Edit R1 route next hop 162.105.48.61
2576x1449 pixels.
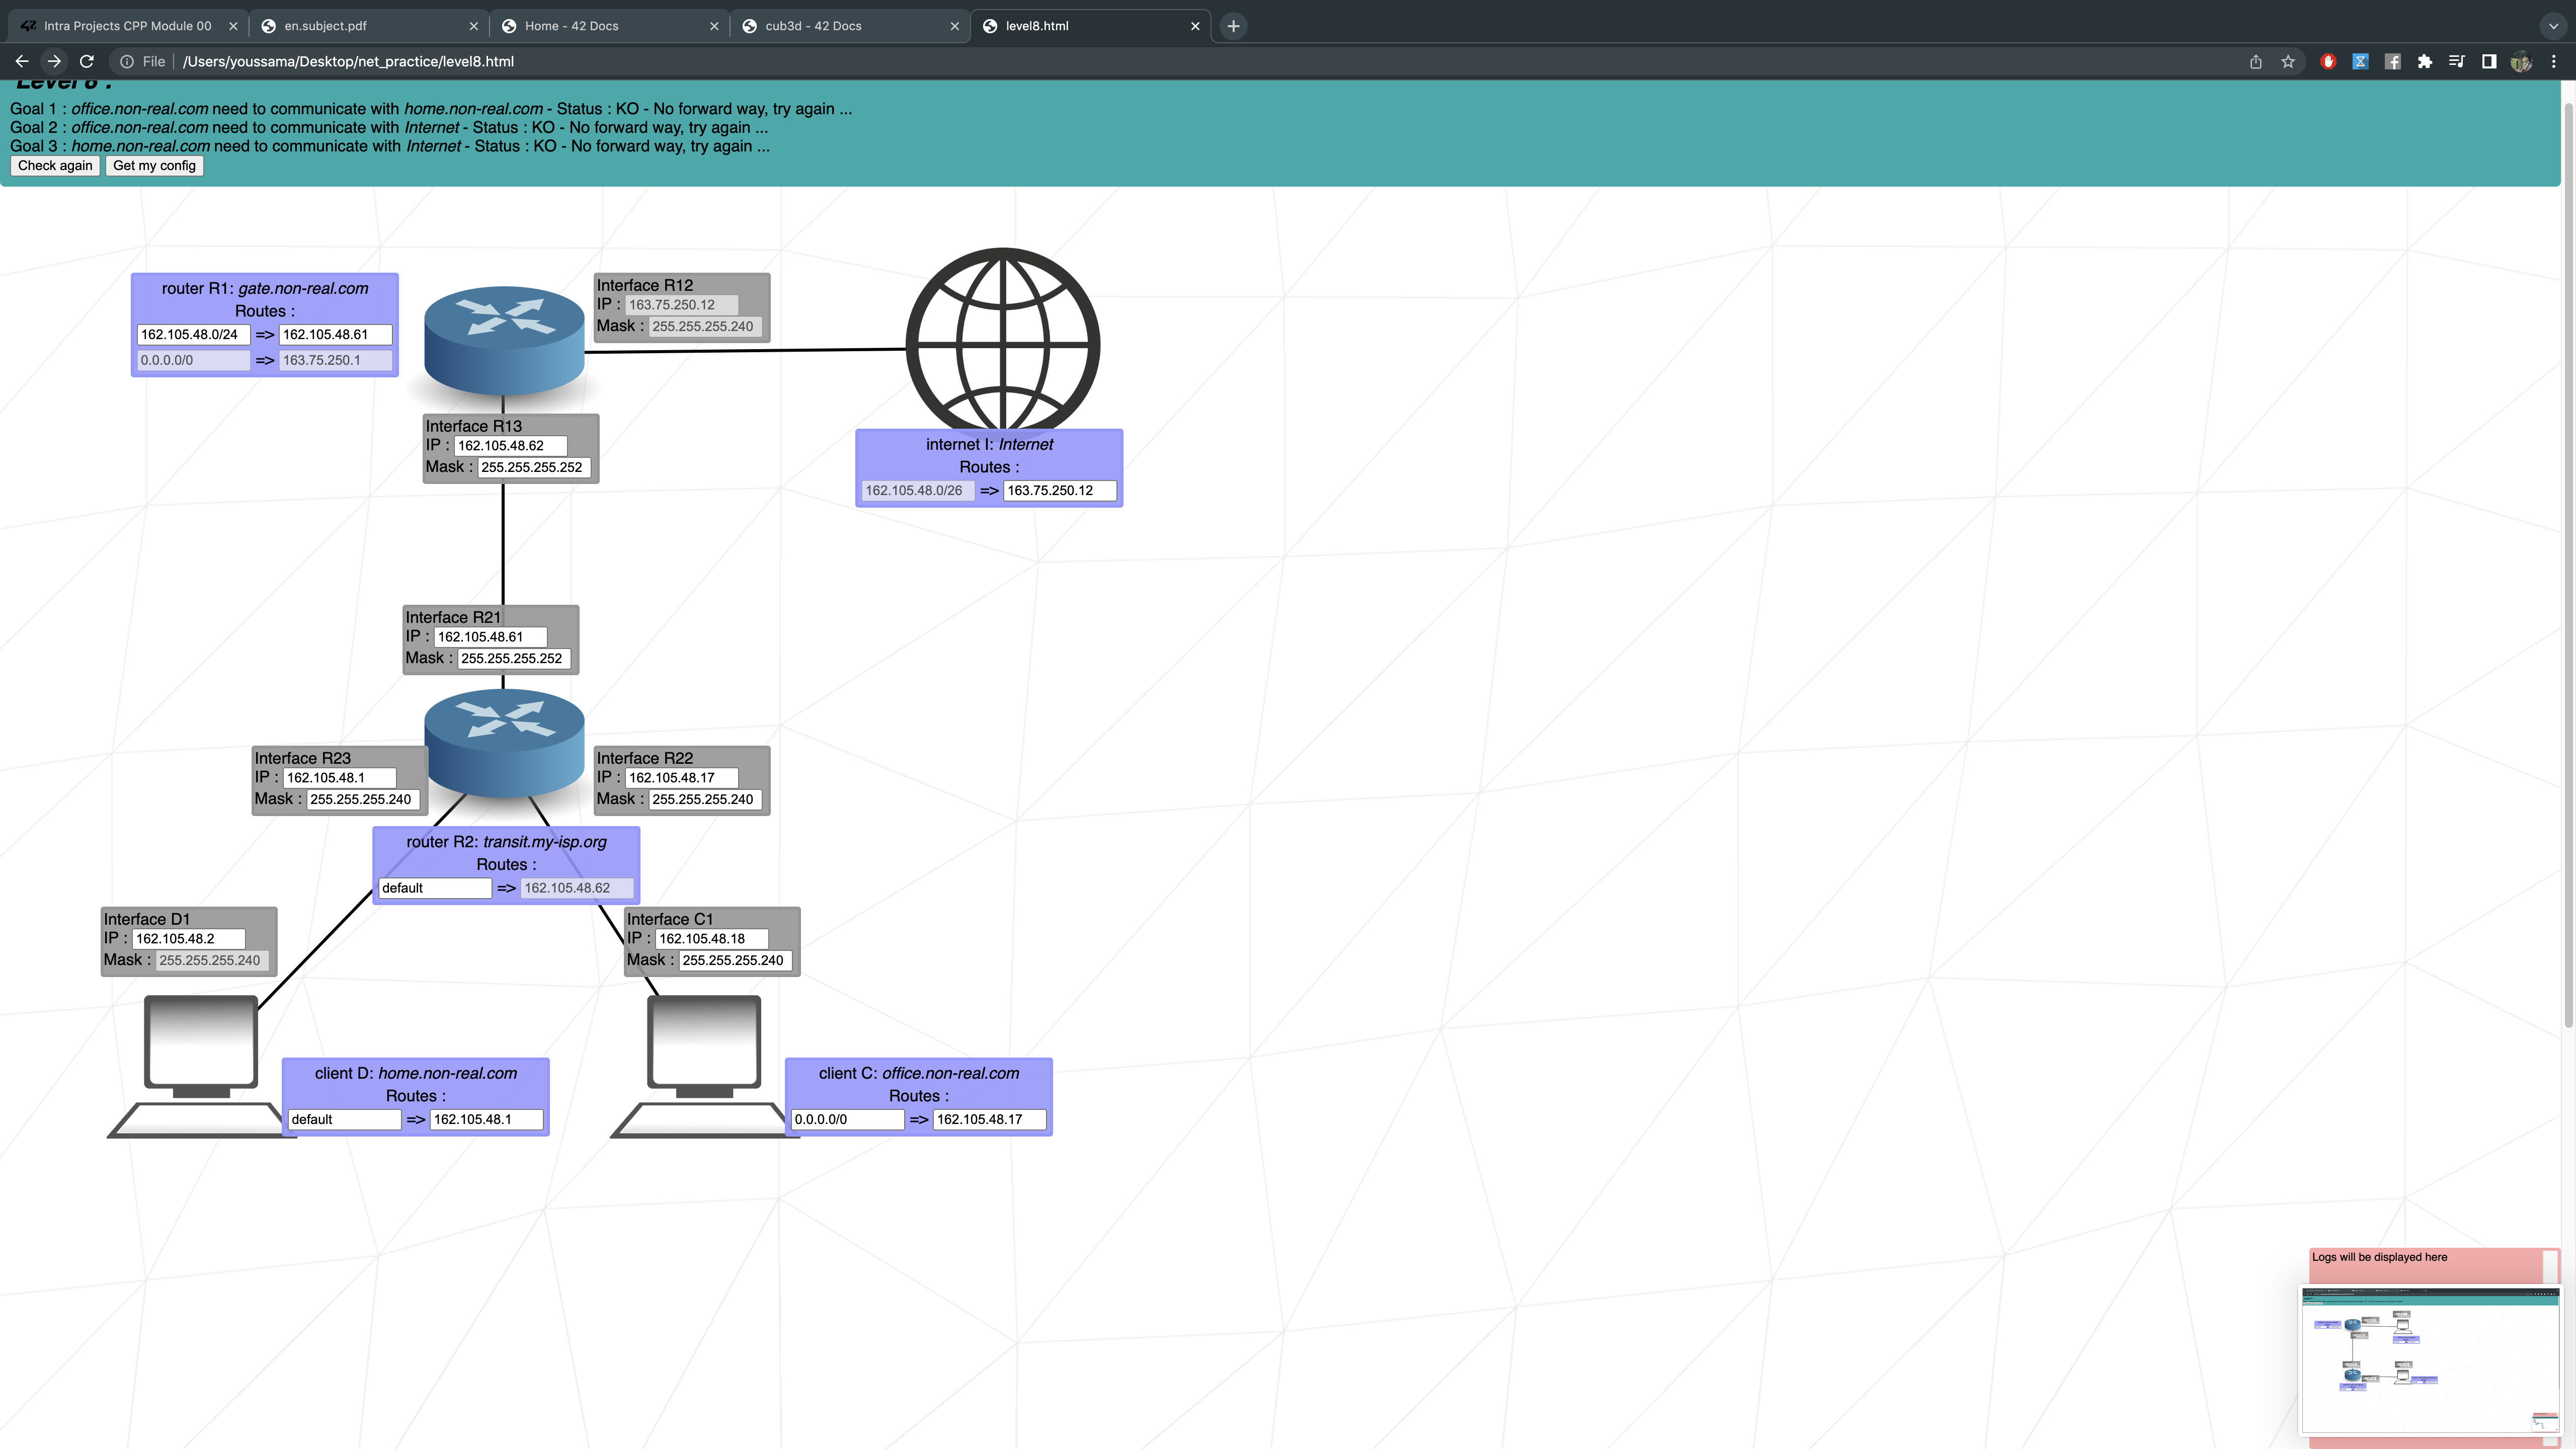click(335, 335)
